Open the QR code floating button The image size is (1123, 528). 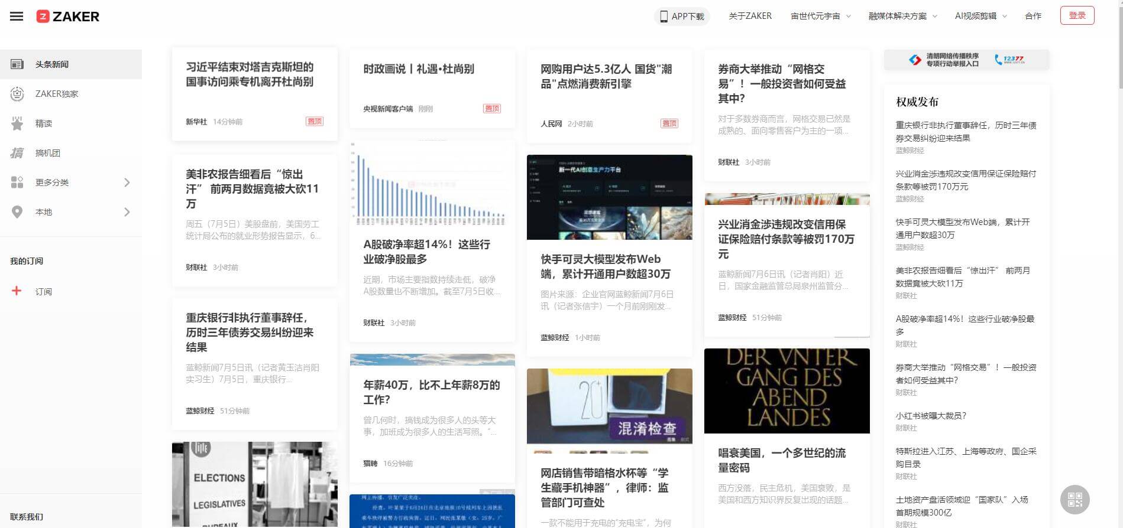1075,500
